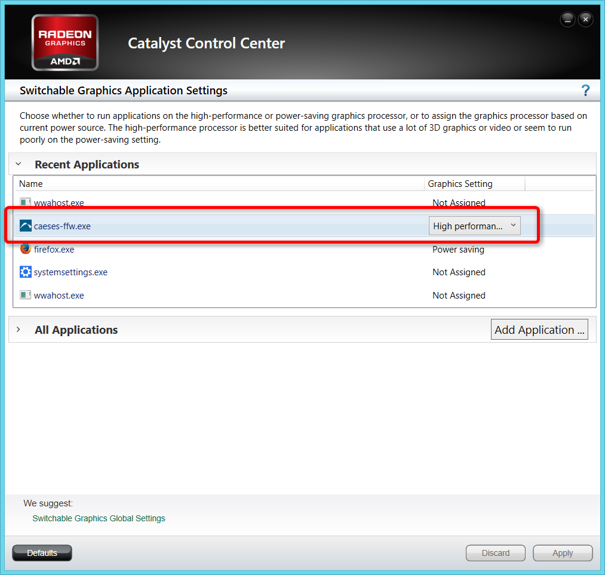Click wwahost.exe icon above caeses-ffw.exe
This screenshot has height=575, width=605.
pos(26,203)
